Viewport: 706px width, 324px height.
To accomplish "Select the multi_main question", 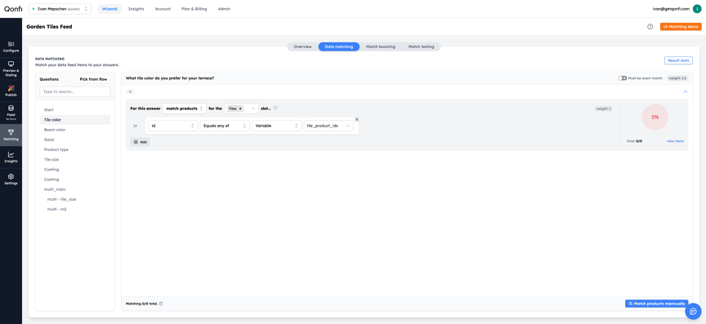I will tap(74, 189).
